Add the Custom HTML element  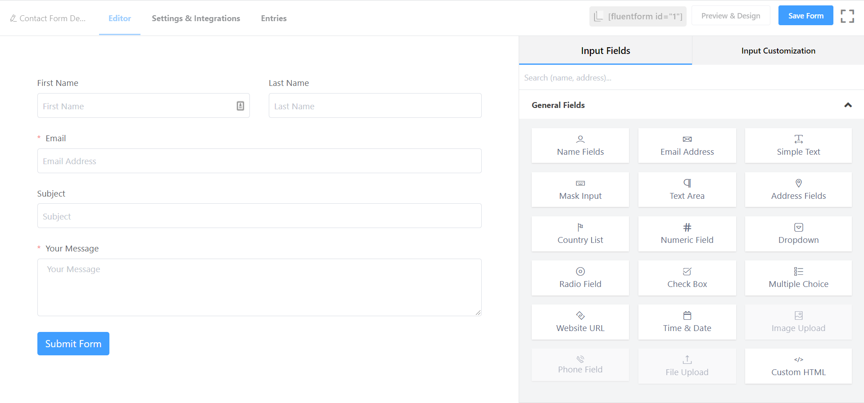pyautogui.click(x=798, y=366)
